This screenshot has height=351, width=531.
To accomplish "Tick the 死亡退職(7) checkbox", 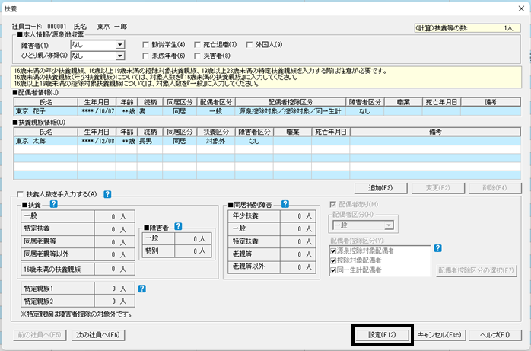I will 198,45.
